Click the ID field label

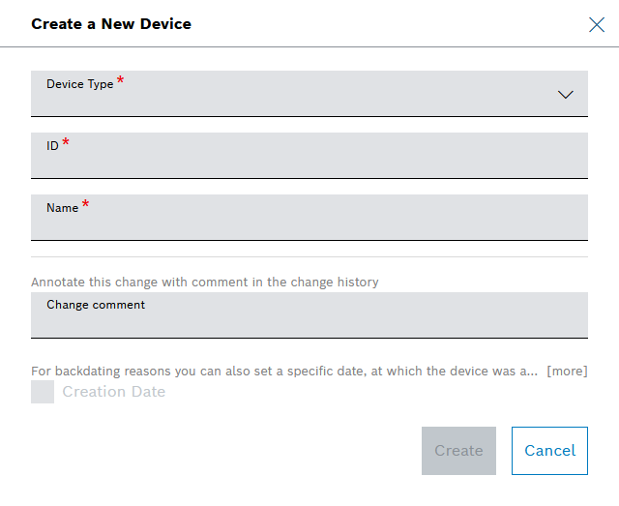coord(52,146)
